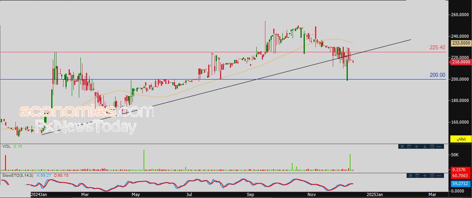Select the VOL indicator label
Viewport: 472px width, 198px height.
[x=6, y=146]
